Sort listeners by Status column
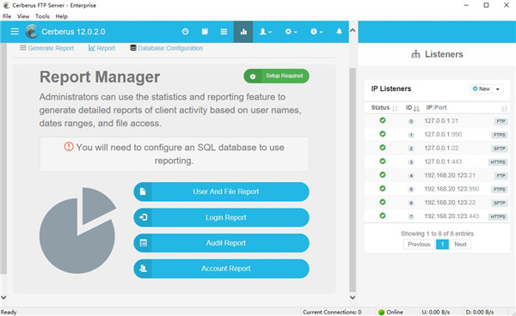This screenshot has width=516, height=316. click(384, 107)
